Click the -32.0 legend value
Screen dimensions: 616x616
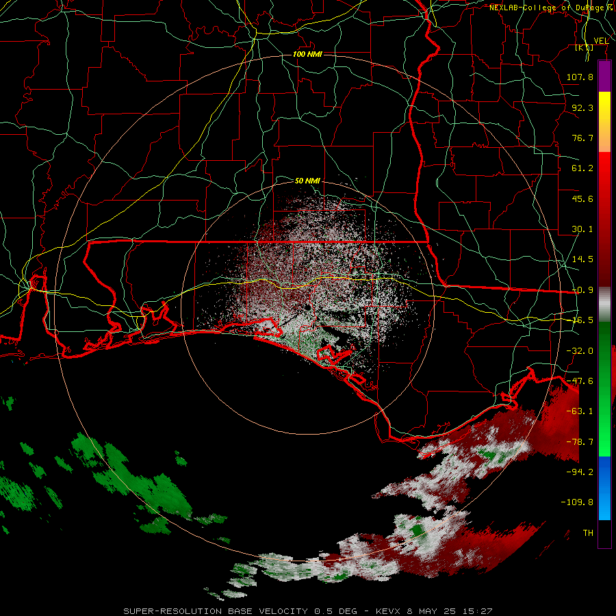[x=580, y=351]
